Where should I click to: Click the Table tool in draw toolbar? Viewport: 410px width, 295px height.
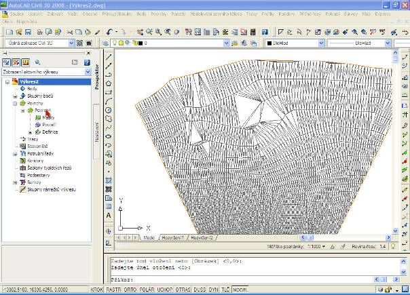(x=109, y=207)
